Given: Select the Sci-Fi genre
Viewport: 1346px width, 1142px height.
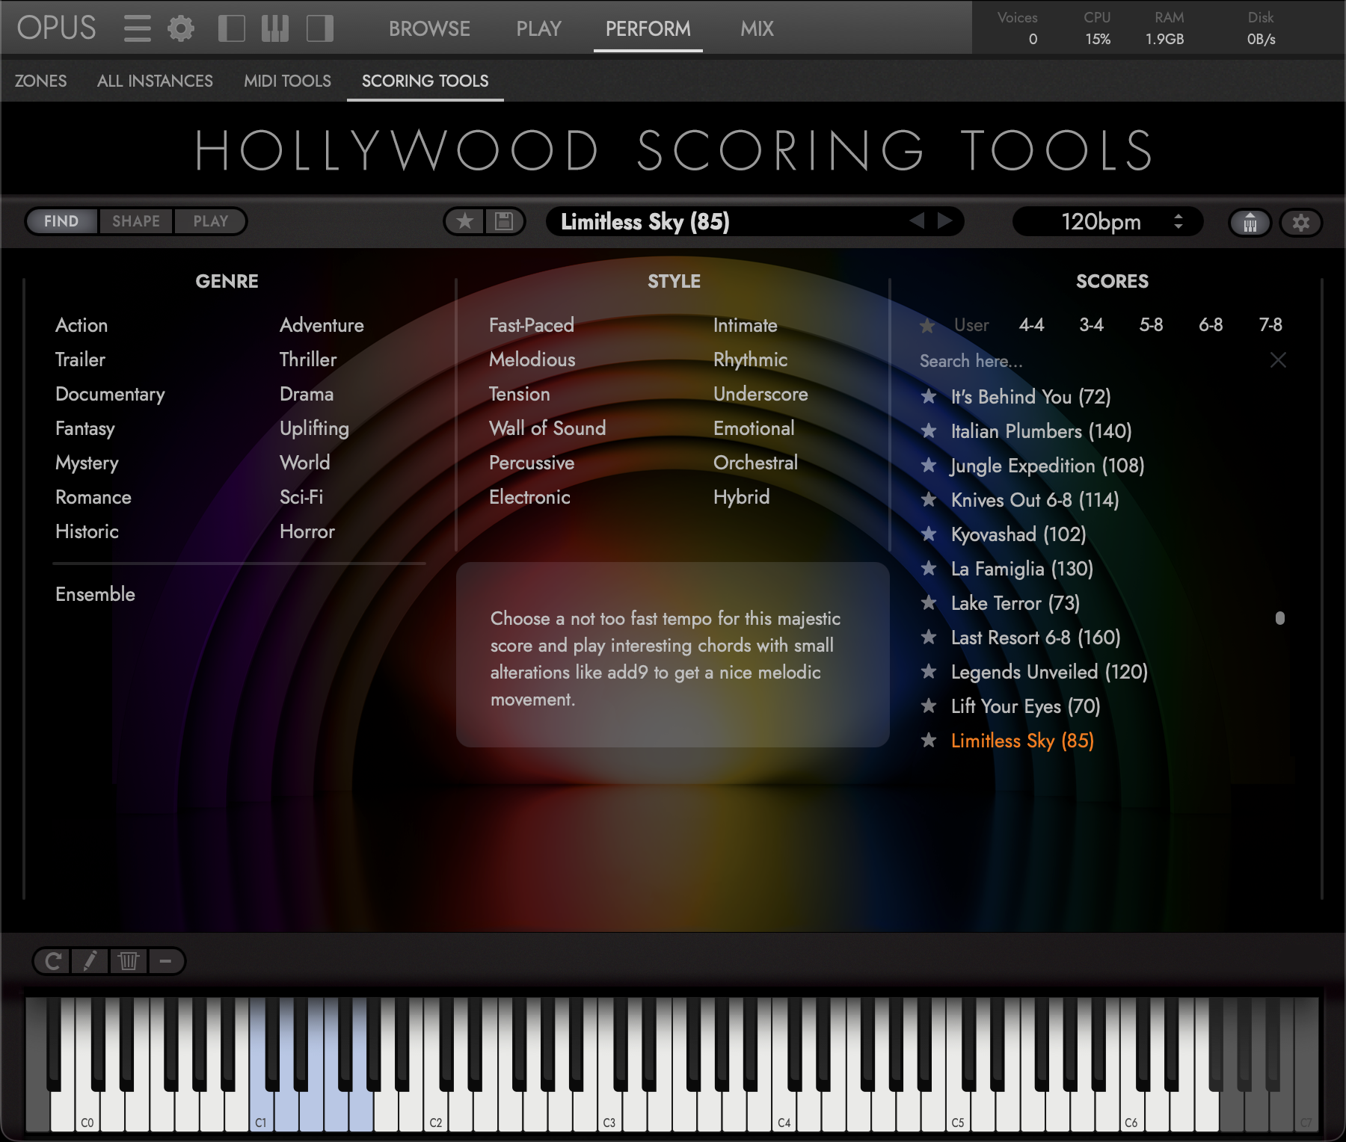Looking at the screenshot, I should point(301,497).
